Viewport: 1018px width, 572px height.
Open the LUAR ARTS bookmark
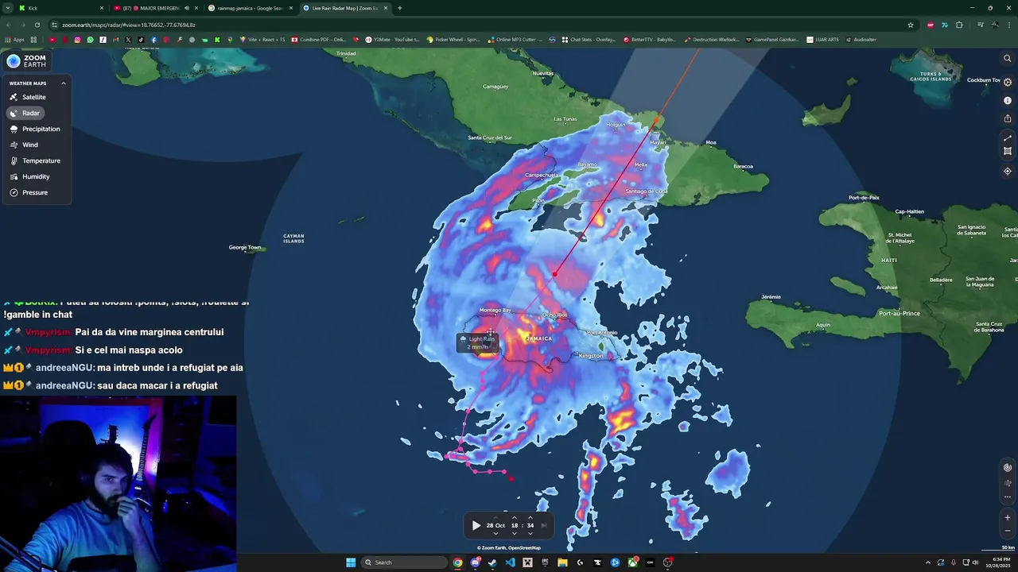point(822,40)
